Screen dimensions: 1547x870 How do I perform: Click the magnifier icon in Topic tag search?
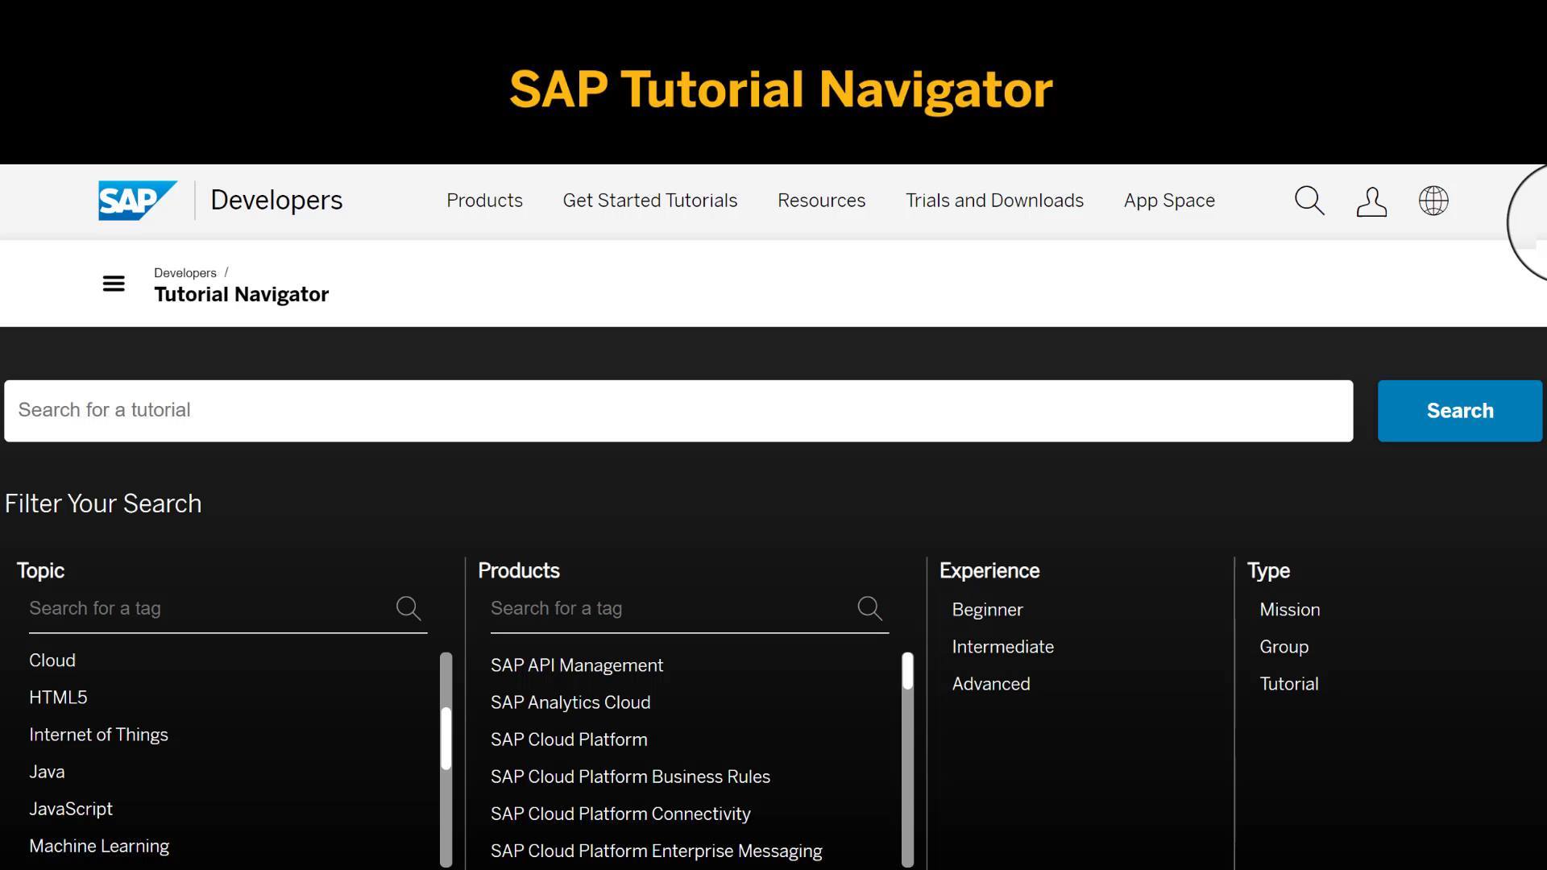[409, 608]
